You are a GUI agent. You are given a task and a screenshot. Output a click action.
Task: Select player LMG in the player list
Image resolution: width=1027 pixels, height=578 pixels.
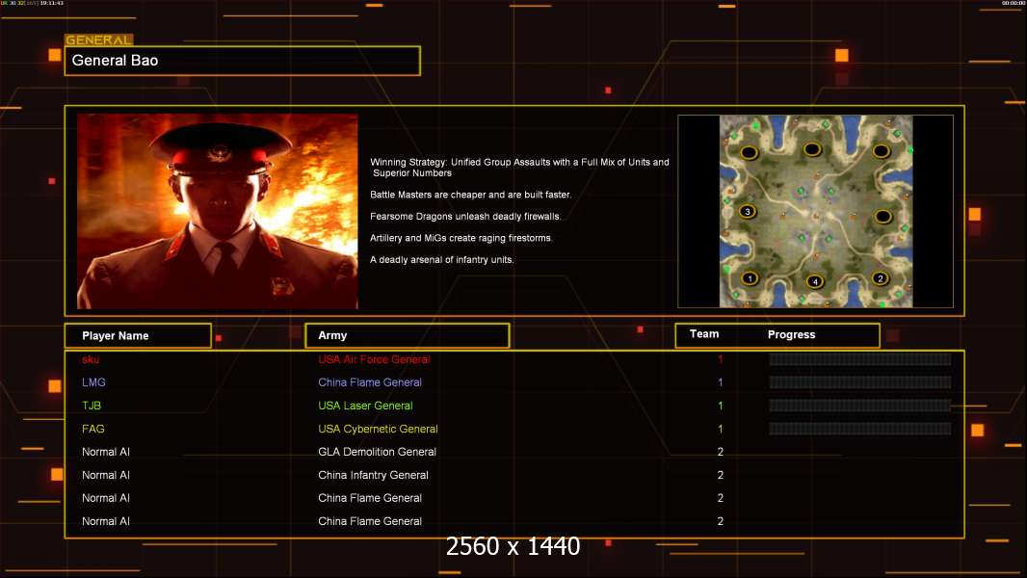pos(92,382)
